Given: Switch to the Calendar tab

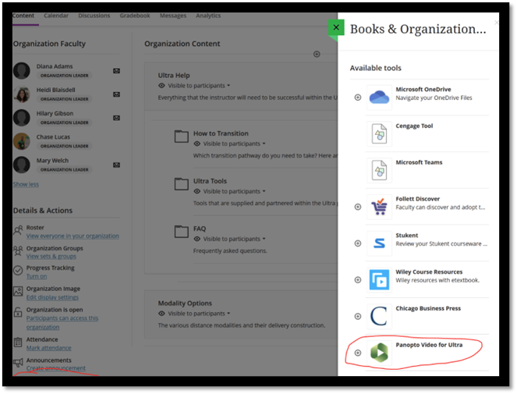Looking at the screenshot, I should (x=56, y=16).
